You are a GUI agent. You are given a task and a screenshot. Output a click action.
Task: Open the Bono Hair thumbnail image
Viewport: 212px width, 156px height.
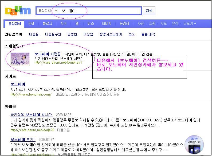click(20, 59)
